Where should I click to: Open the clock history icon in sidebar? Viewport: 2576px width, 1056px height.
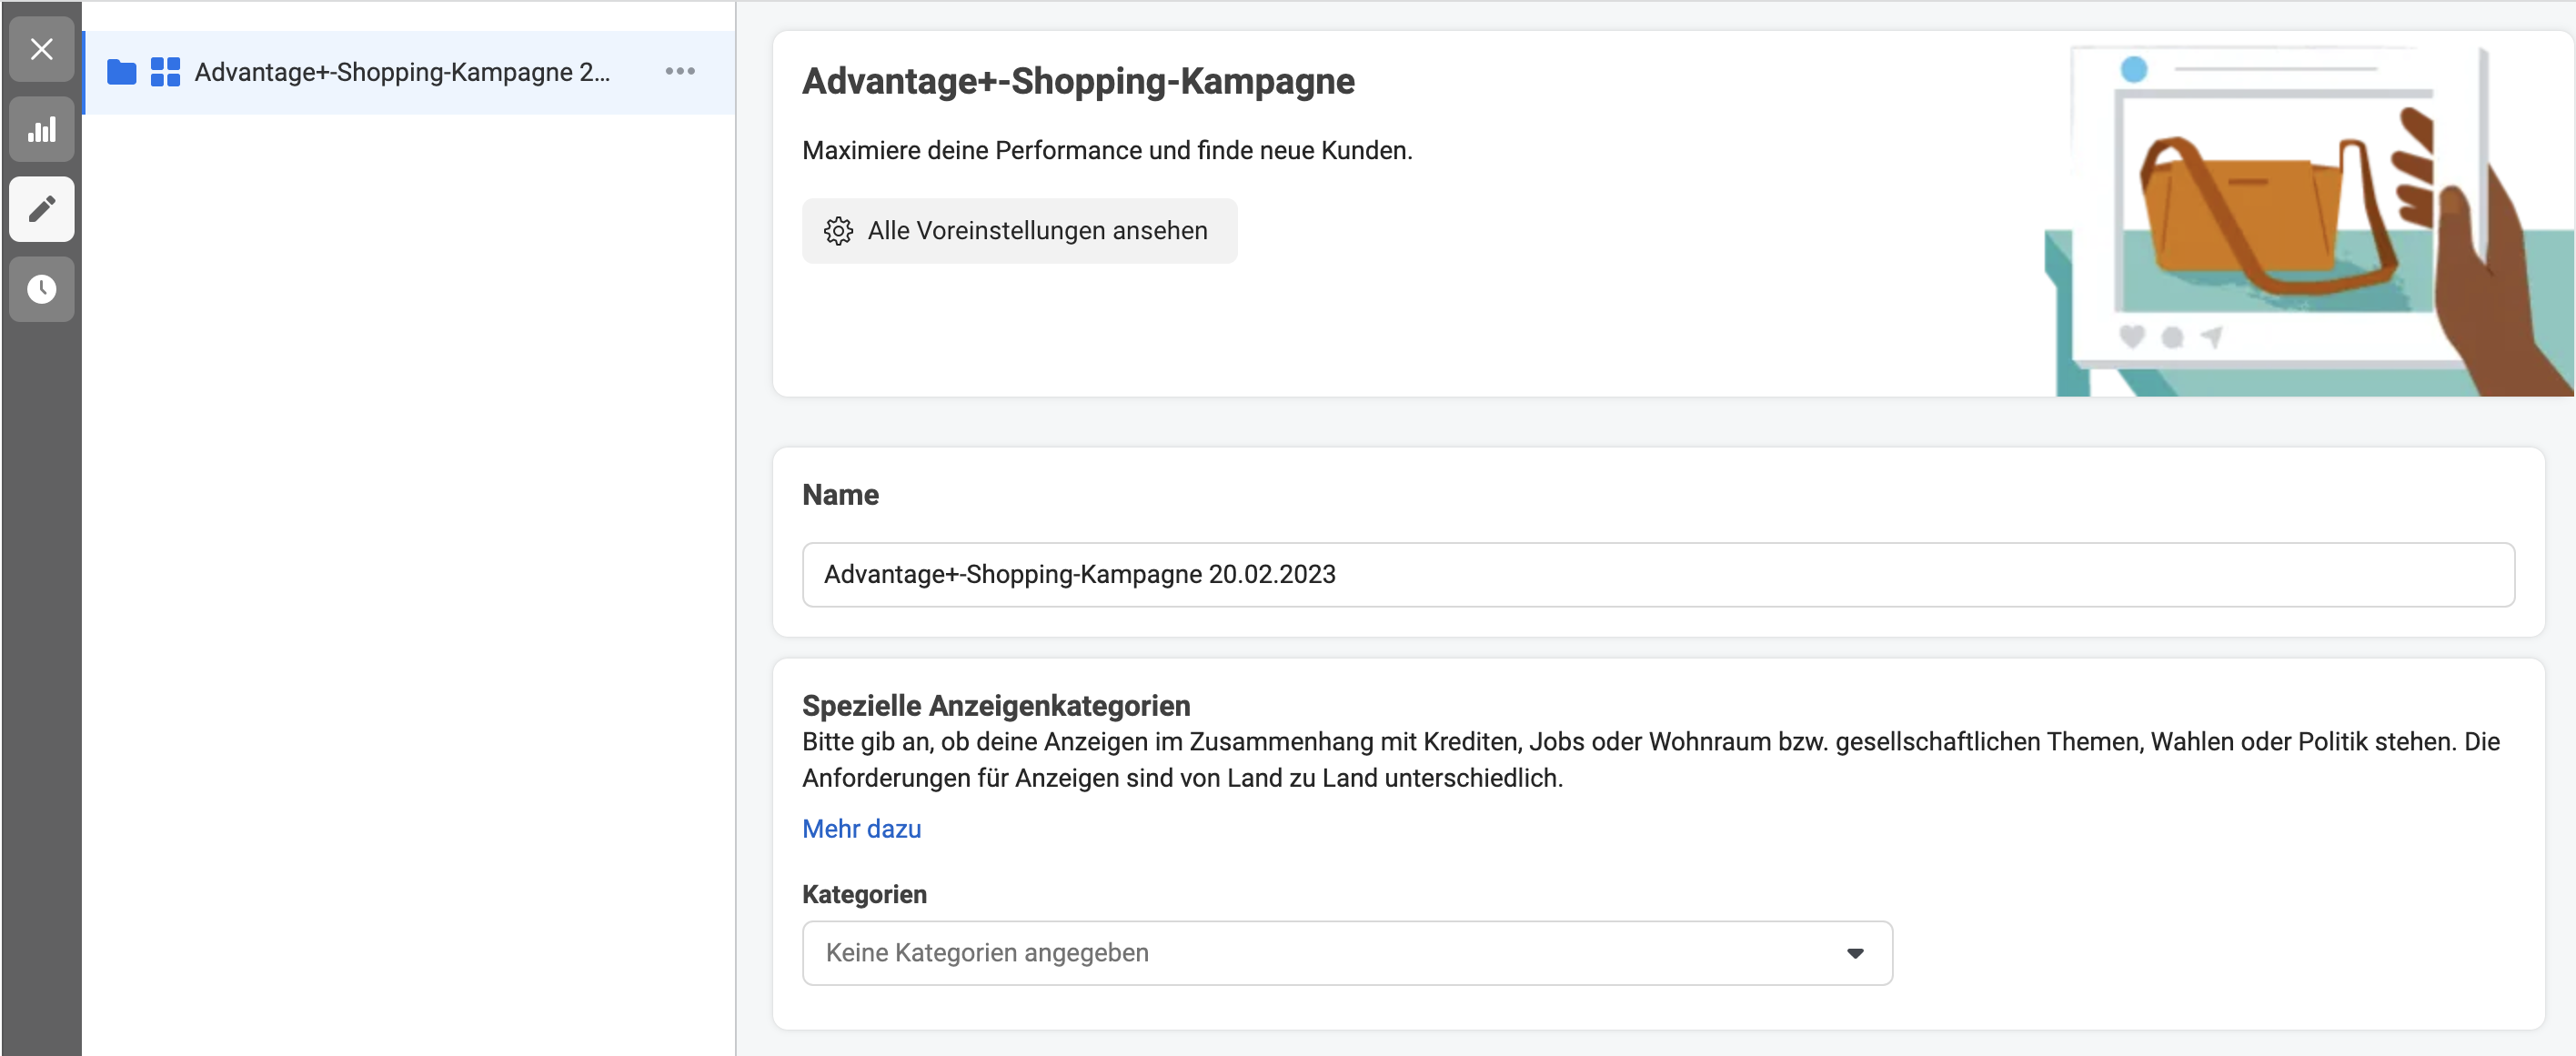pyautogui.click(x=41, y=289)
